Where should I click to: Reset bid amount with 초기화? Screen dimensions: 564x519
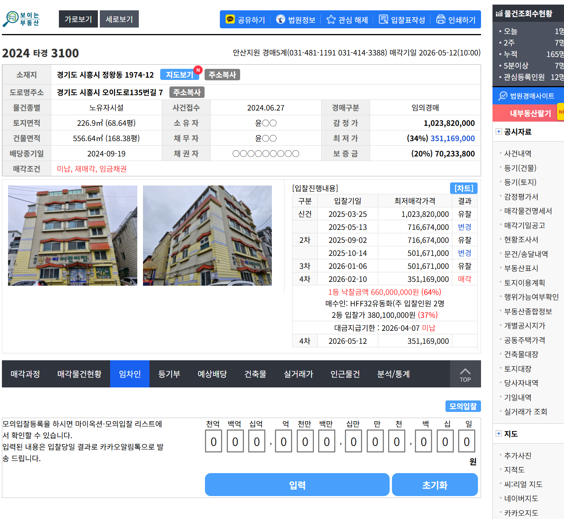[435, 485]
